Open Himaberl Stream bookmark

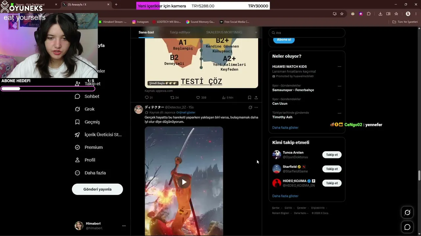[x=112, y=22]
